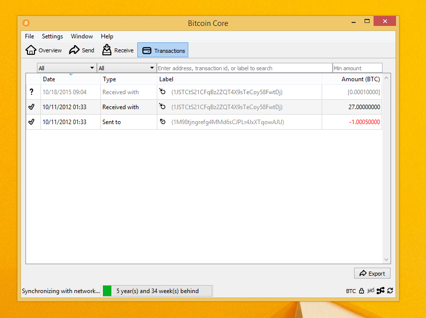The image size is (426, 318).
Task: Open the File menu
Action: pyautogui.click(x=29, y=36)
